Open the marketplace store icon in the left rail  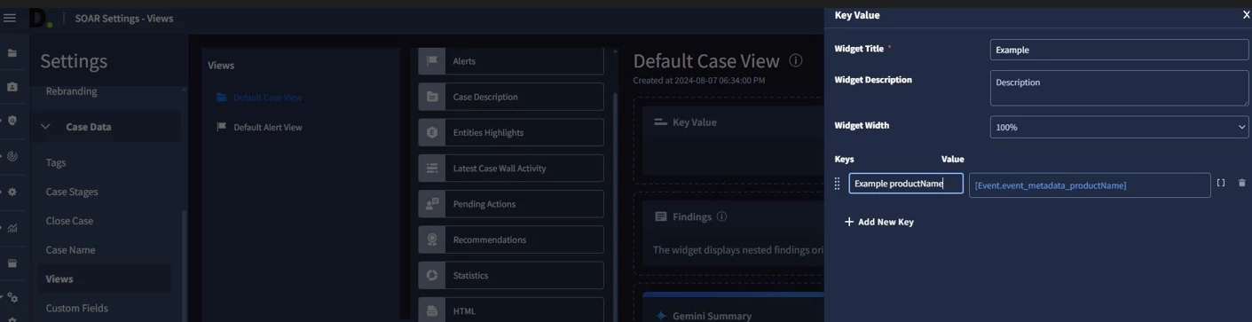coord(12,263)
